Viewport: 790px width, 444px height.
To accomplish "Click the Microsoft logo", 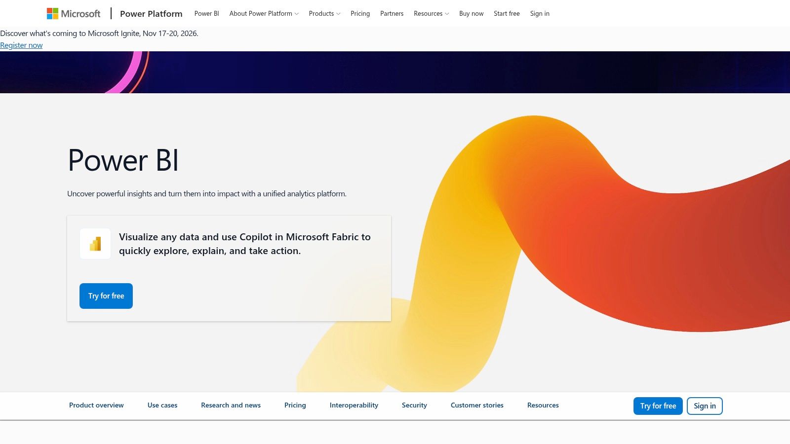I will tap(74, 14).
